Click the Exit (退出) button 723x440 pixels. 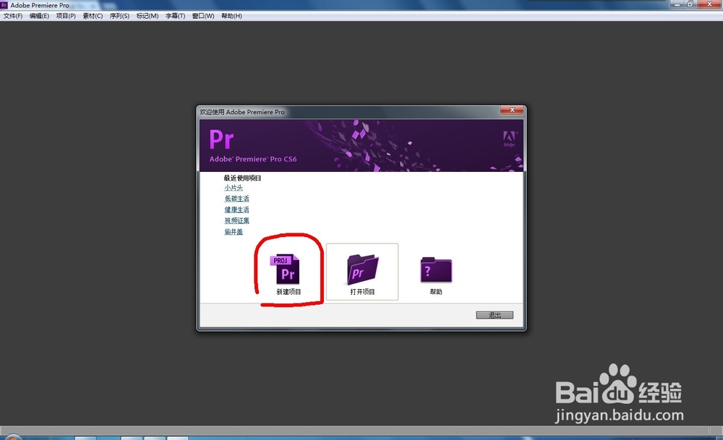495,315
